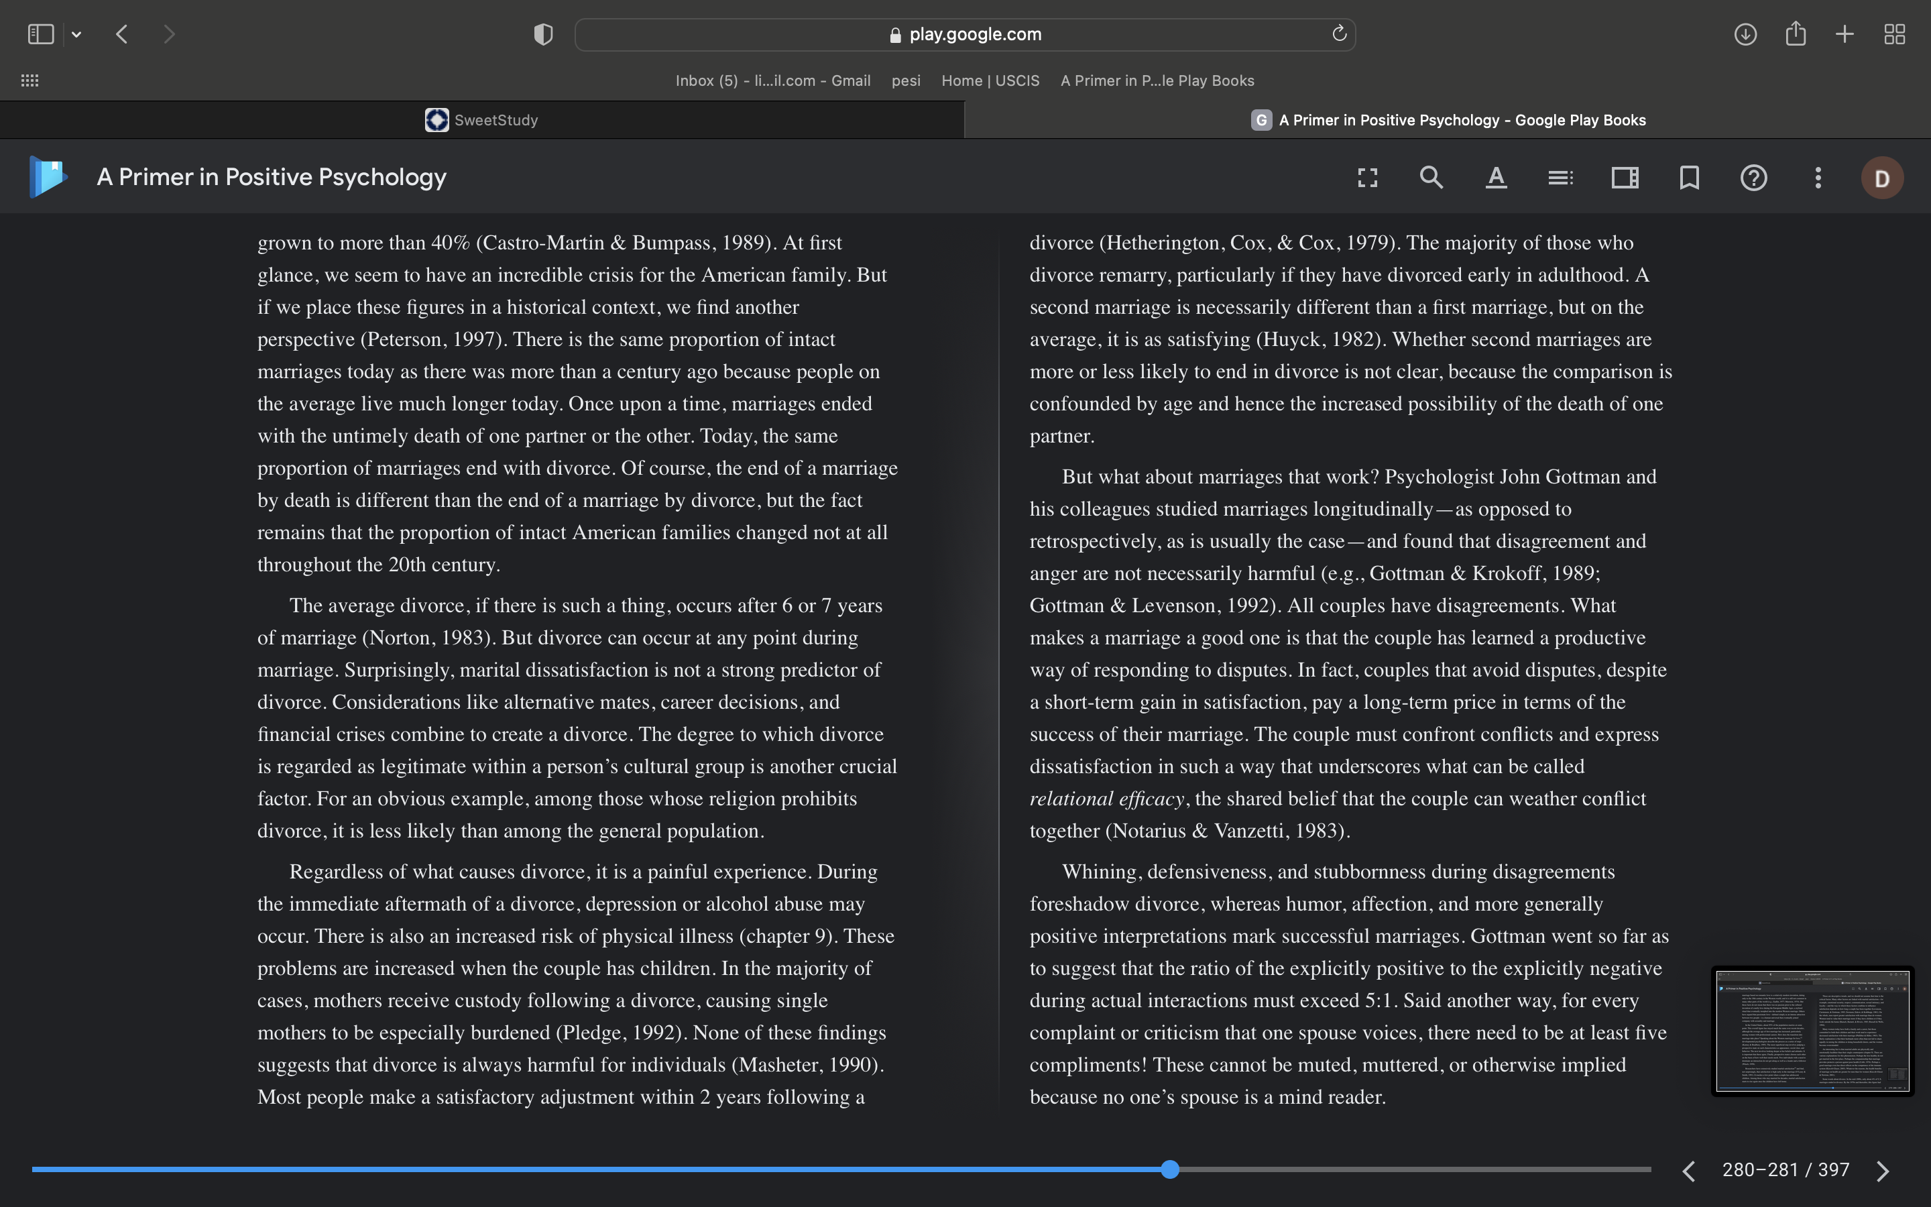1931x1207 pixels.
Task: Expand the sidebar tab group dropdown
Action: tap(76, 34)
